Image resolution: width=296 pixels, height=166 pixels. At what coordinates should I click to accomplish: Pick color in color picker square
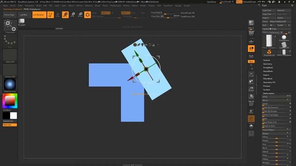pos(10,101)
